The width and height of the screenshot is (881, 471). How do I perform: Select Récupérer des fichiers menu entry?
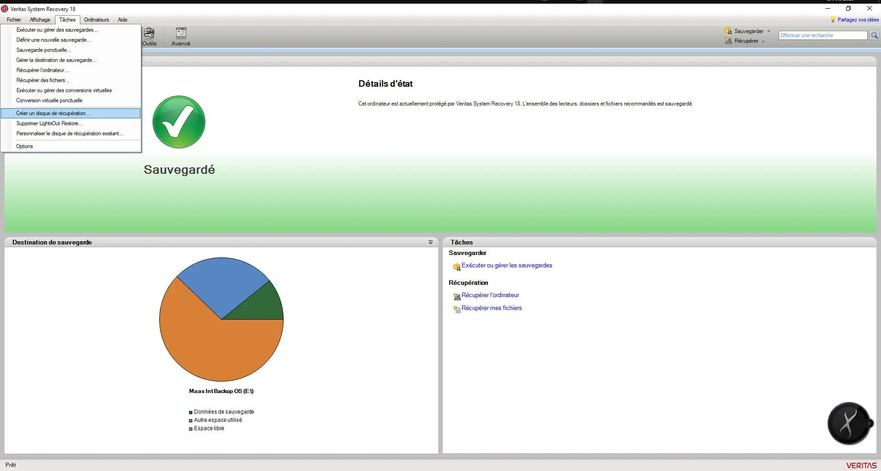[71, 80]
